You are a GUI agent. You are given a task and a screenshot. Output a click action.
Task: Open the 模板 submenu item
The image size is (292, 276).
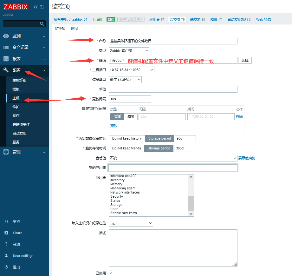tap(27, 89)
